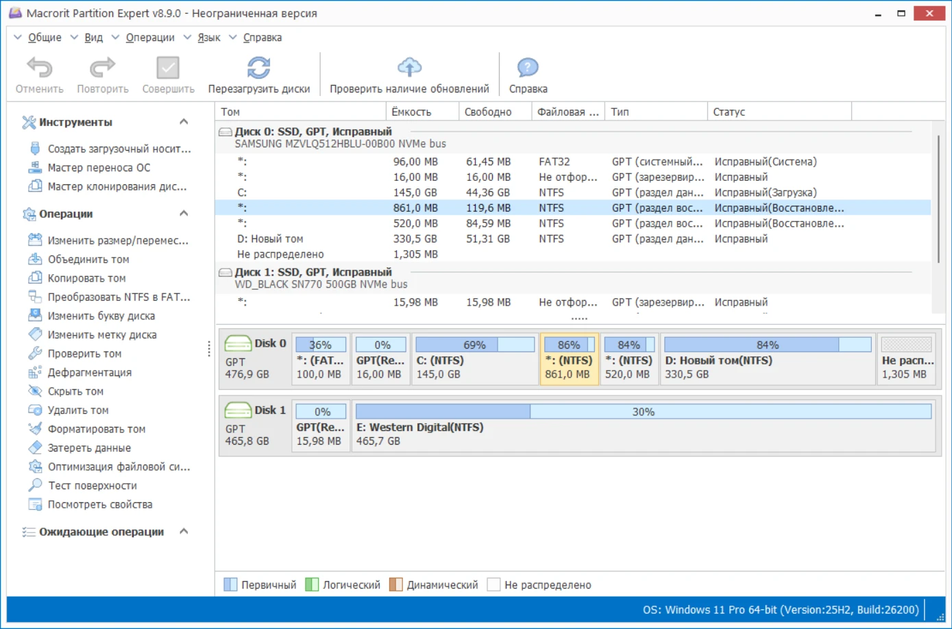Reload disks with Перезагрузить диски icon
The width and height of the screenshot is (952, 629).
(x=258, y=68)
